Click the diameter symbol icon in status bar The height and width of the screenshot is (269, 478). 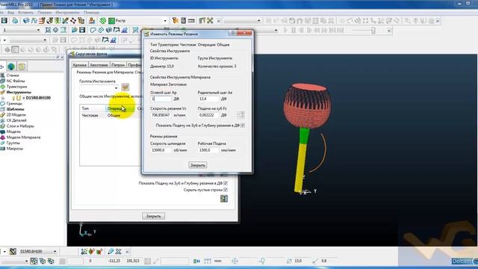click(x=289, y=261)
